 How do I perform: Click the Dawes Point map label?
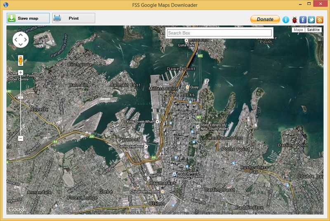(181, 68)
